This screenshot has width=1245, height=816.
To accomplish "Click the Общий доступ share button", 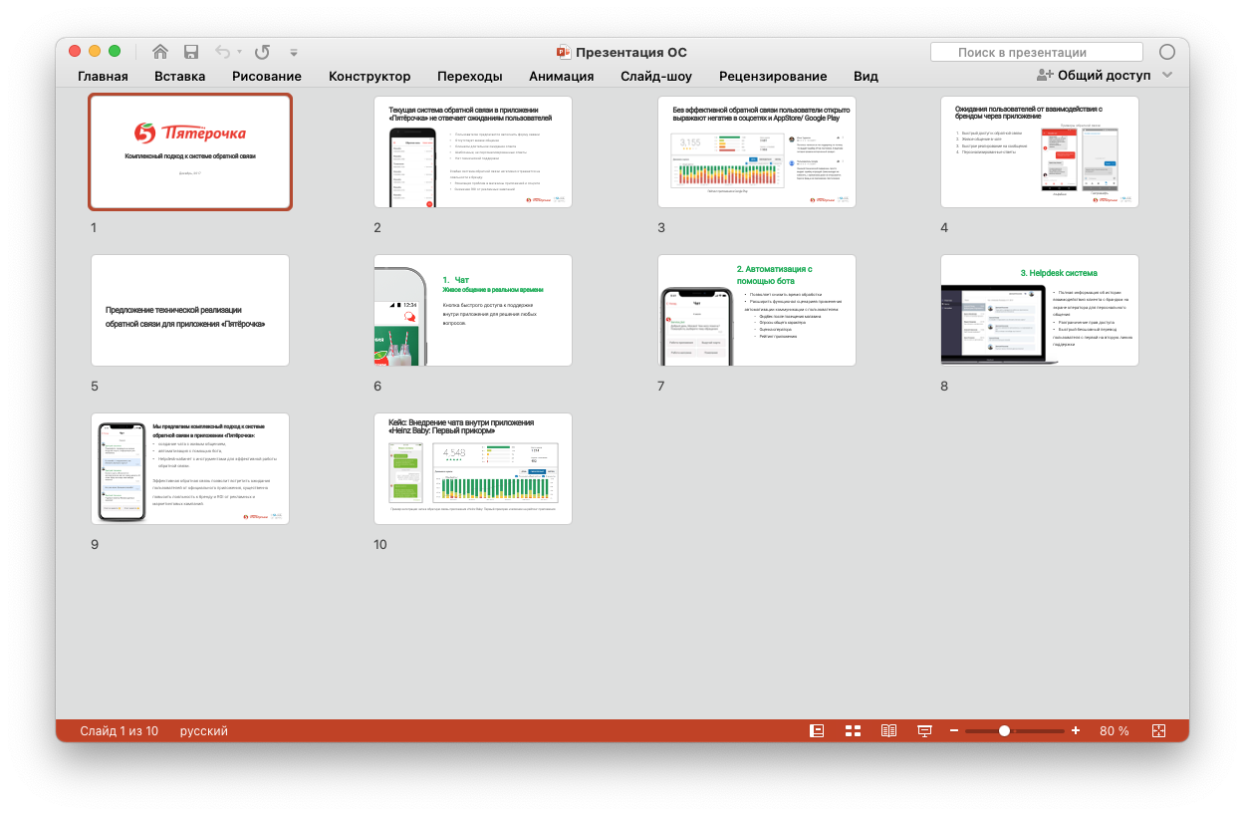I will click(1094, 75).
